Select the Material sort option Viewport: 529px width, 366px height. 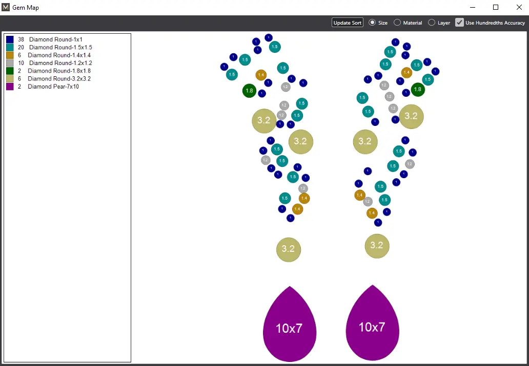tap(397, 23)
